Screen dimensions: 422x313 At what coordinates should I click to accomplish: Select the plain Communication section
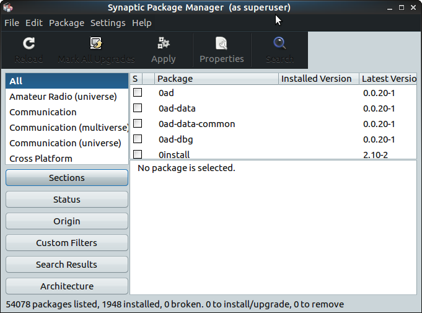coord(67,112)
